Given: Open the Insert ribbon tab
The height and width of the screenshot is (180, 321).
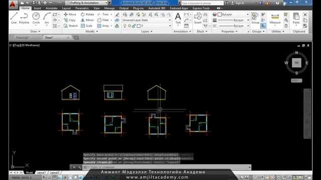Looking at the screenshot, I should tap(38, 8).
